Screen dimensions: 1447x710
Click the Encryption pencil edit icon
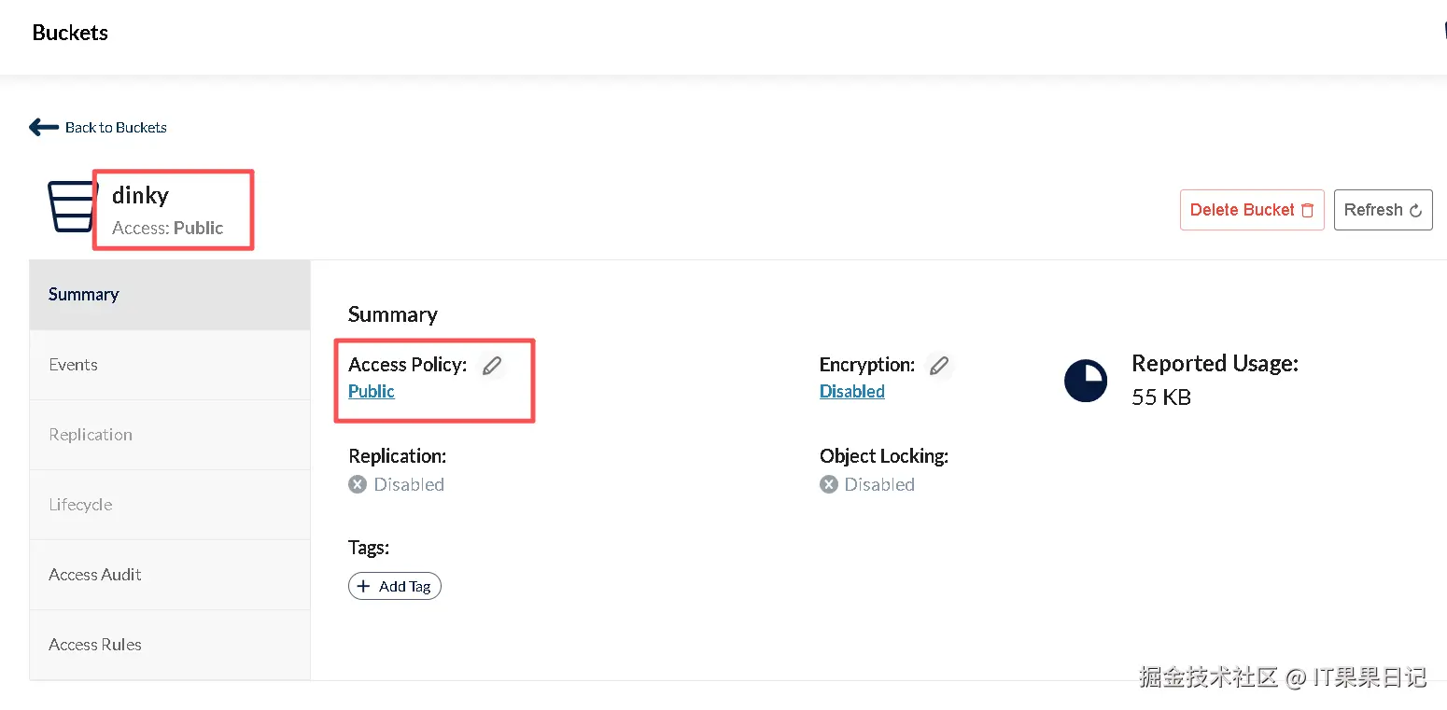pyautogui.click(x=939, y=366)
